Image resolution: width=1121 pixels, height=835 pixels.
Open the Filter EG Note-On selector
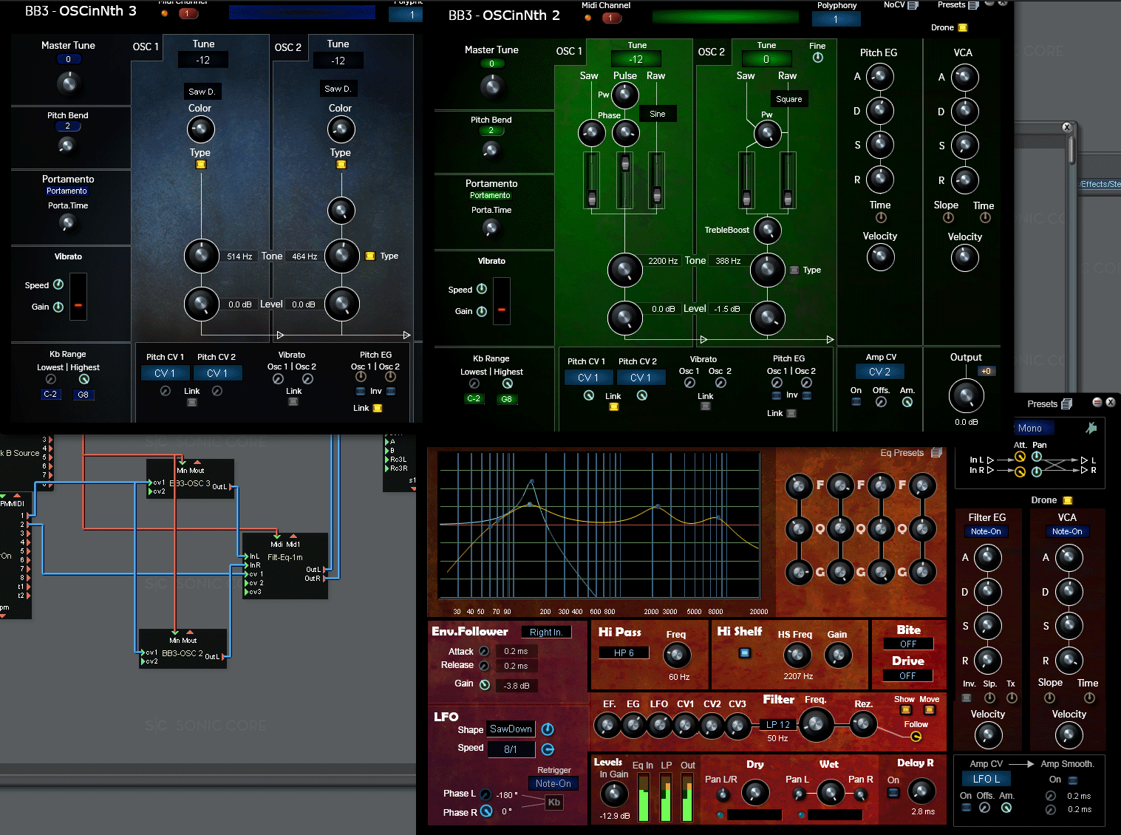click(x=986, y=531)
